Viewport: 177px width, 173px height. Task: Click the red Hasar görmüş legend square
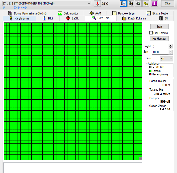tap(150, 74)
